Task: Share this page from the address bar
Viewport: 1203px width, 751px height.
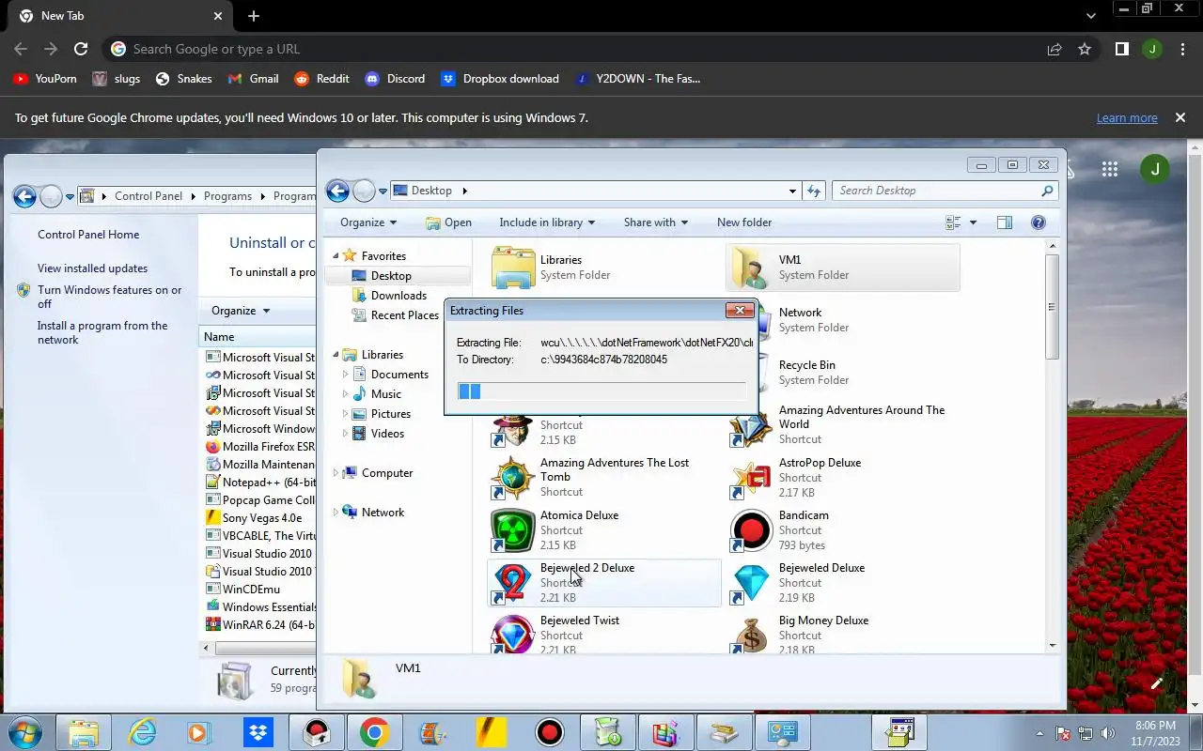Action: coord(1055,49)
